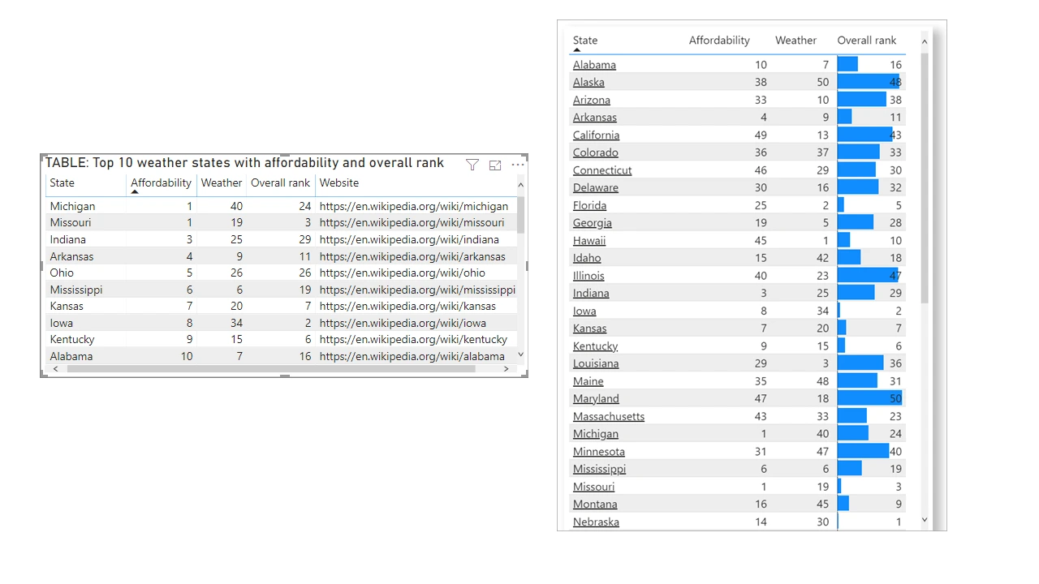This screenshot has height=584, width=1039.
Task: Click the Alabama link in the right table
Action: pos(594,65)
